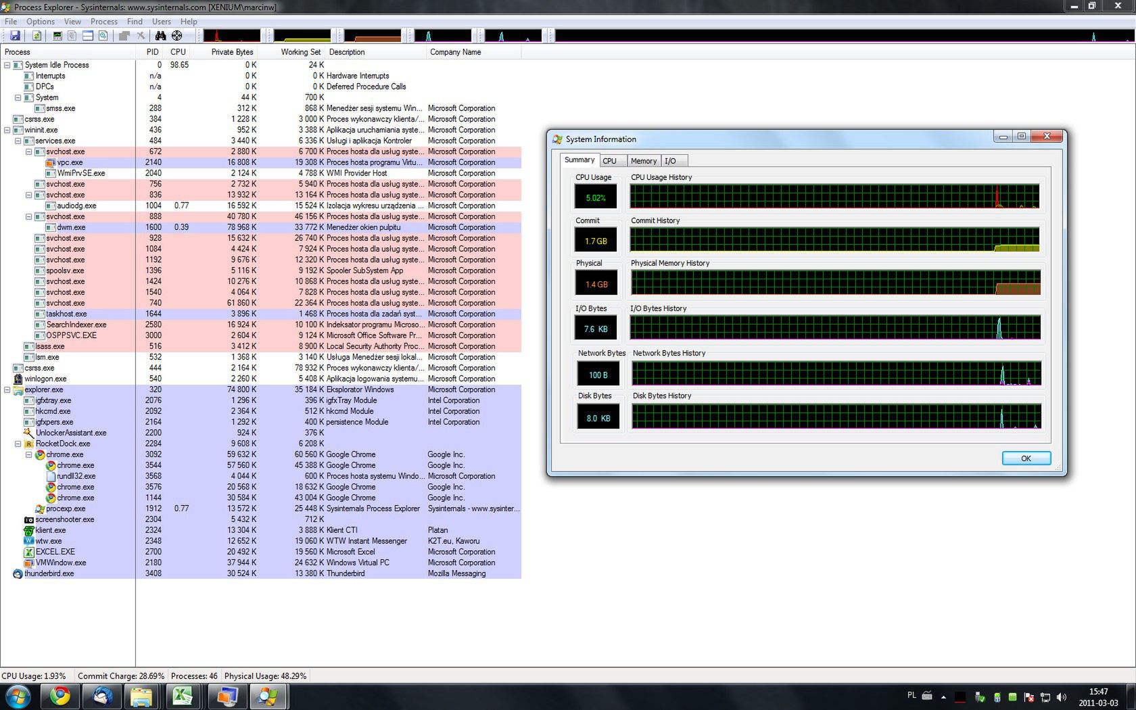Viewport: 1136px width, 710px height.
Task: Click the Kill Process X icon
Action: 141,36
